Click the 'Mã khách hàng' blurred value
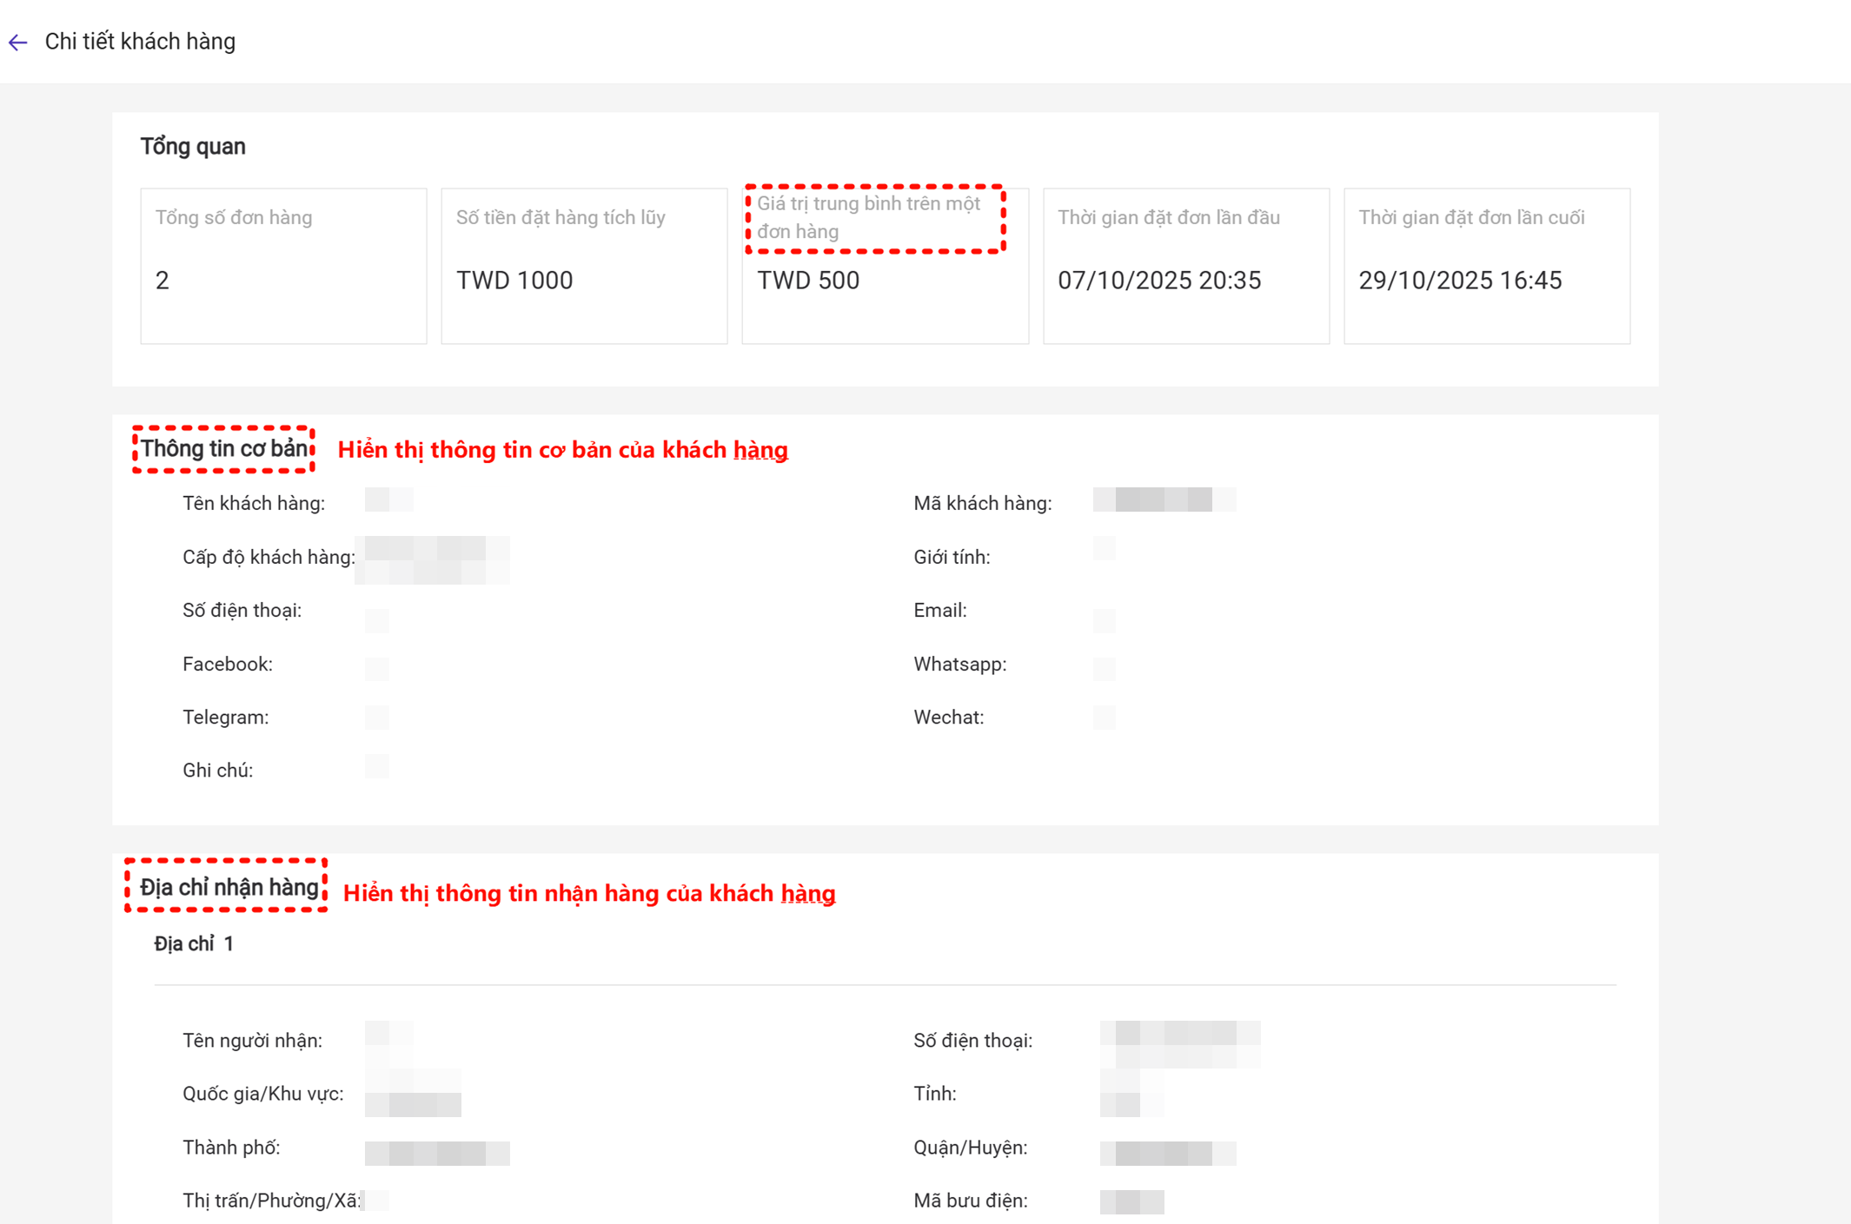 click(x=1164, y=500)
